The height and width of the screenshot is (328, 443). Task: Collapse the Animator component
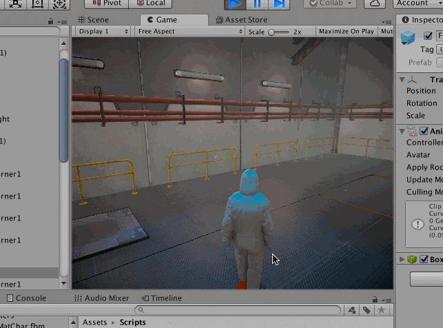pos(402,131)
